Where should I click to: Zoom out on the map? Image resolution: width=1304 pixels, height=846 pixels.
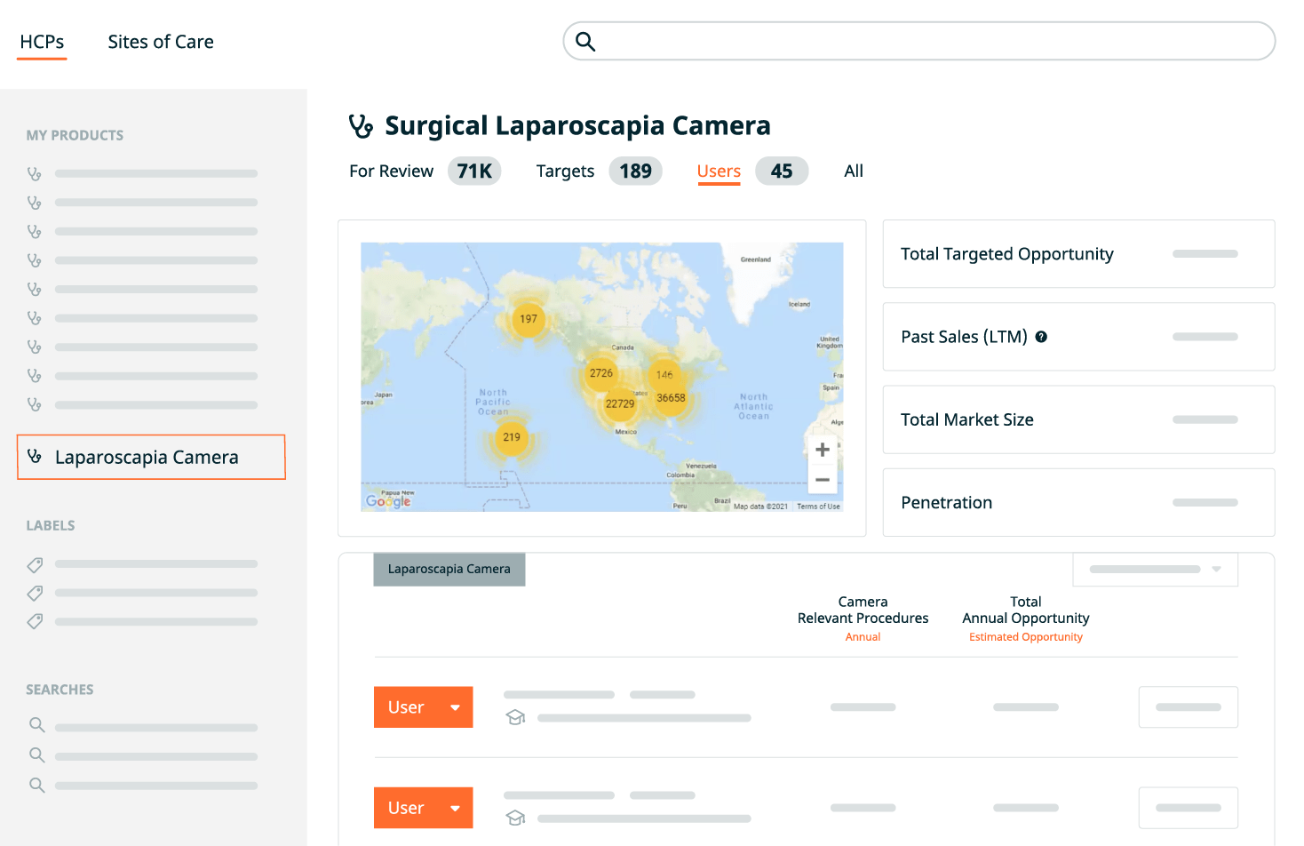[x=823, y=480]
